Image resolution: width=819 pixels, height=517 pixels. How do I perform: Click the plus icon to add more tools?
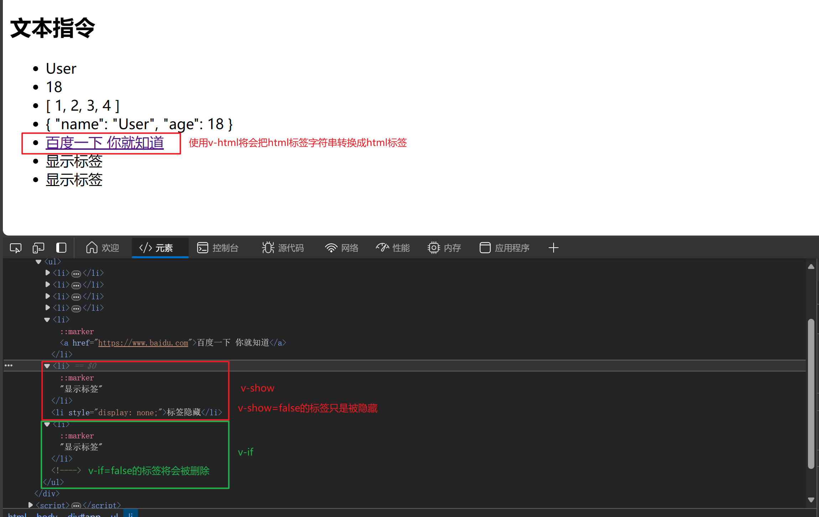click(553, 248)
